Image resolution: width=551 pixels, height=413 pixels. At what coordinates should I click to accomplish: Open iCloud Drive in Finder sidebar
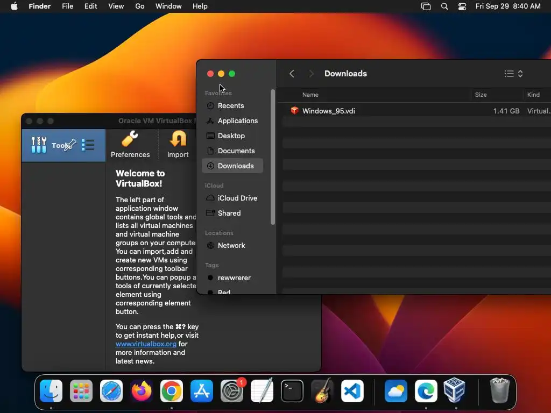pos(232,198)
